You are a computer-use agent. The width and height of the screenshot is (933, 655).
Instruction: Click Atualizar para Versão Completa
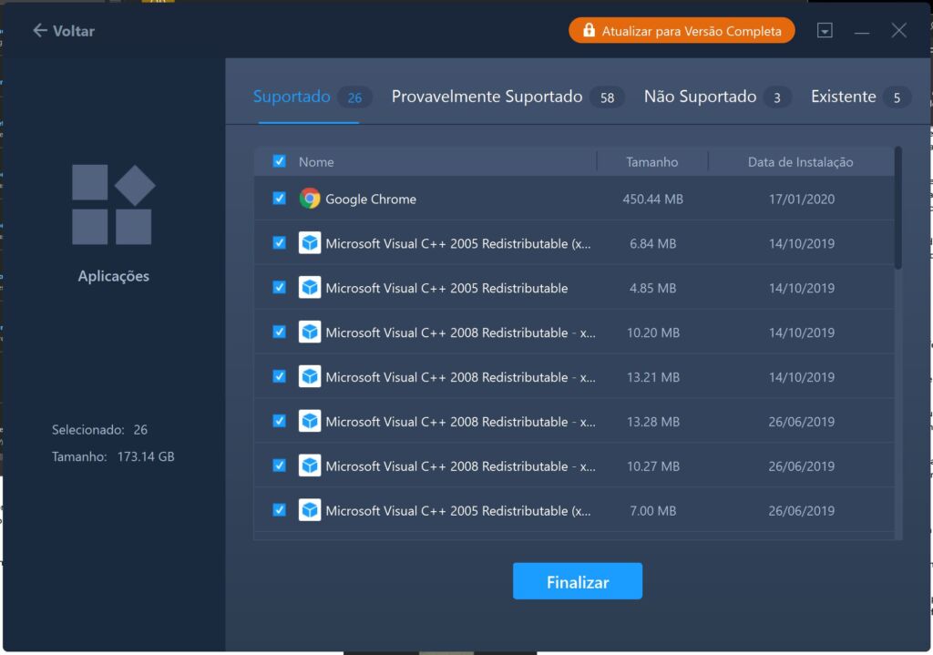coord(682,30)
